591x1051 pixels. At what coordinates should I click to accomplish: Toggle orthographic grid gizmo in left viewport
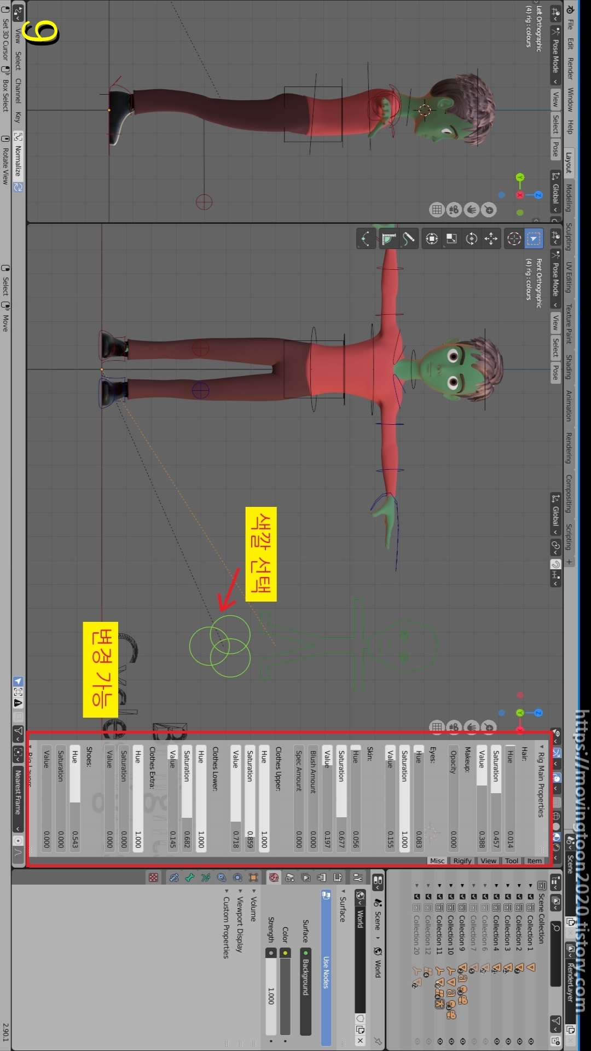click(436, 209)
